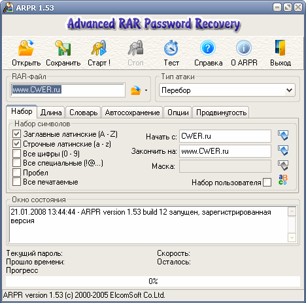This screenshot has height=303, width=306.
Task: Open Справка help icon
Action: [208, 48]
